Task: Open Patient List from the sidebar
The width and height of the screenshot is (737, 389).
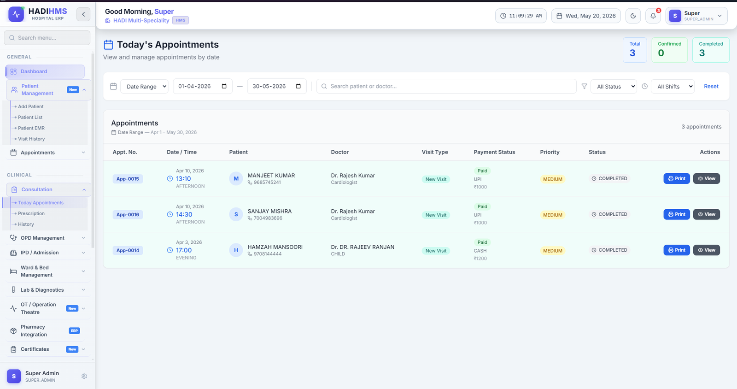Action: click(30, 117)
